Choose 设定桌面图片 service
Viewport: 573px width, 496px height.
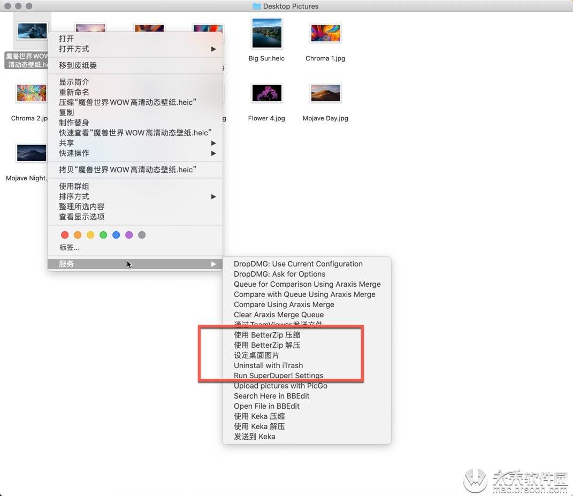pyautogui.click(x=307, y=355)
